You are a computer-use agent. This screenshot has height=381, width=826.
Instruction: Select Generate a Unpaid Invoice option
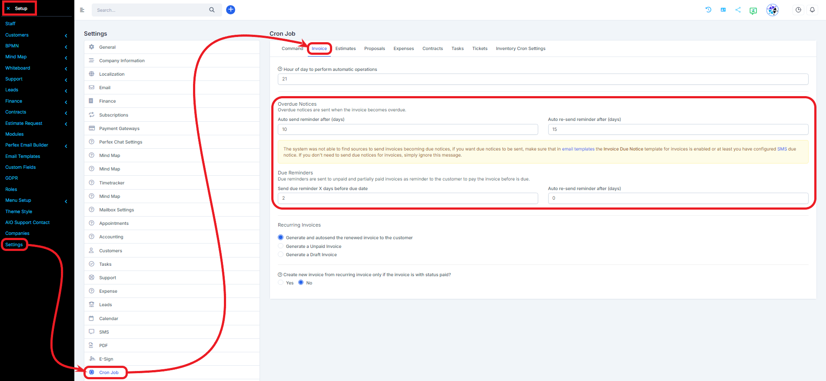tap(281, 246)
